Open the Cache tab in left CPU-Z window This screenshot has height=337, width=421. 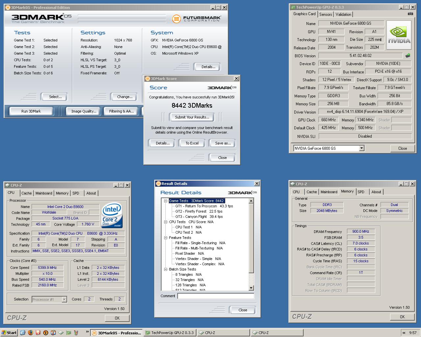[x=27, y=193]
